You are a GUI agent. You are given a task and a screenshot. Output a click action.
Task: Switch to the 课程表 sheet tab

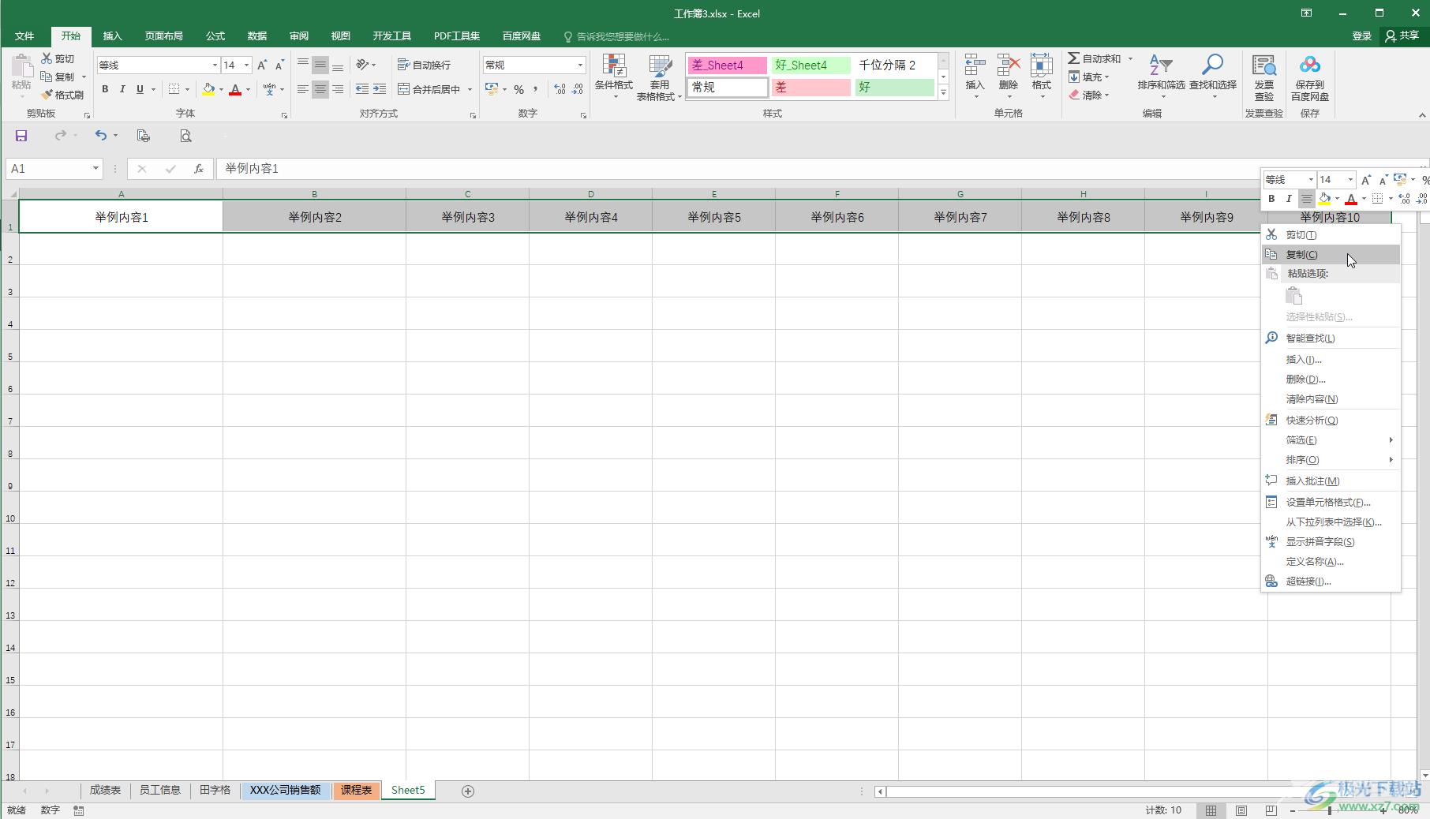click(356, 790)
